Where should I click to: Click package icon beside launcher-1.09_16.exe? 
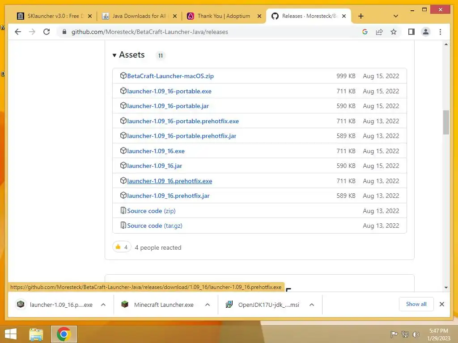(123, 151)
